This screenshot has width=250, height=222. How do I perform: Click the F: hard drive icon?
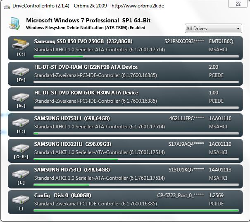[20, 123]
